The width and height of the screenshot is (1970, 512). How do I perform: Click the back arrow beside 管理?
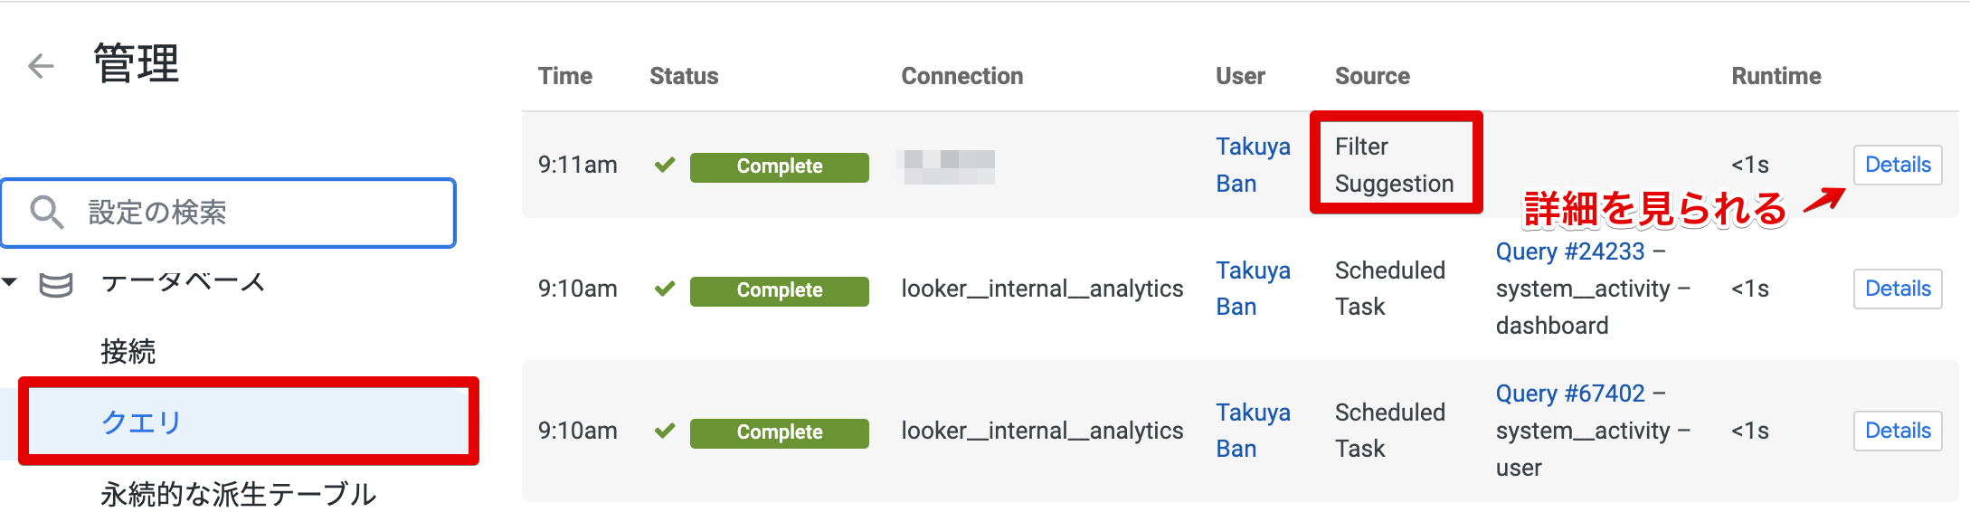pyautogui.click(x=41, y=66)
